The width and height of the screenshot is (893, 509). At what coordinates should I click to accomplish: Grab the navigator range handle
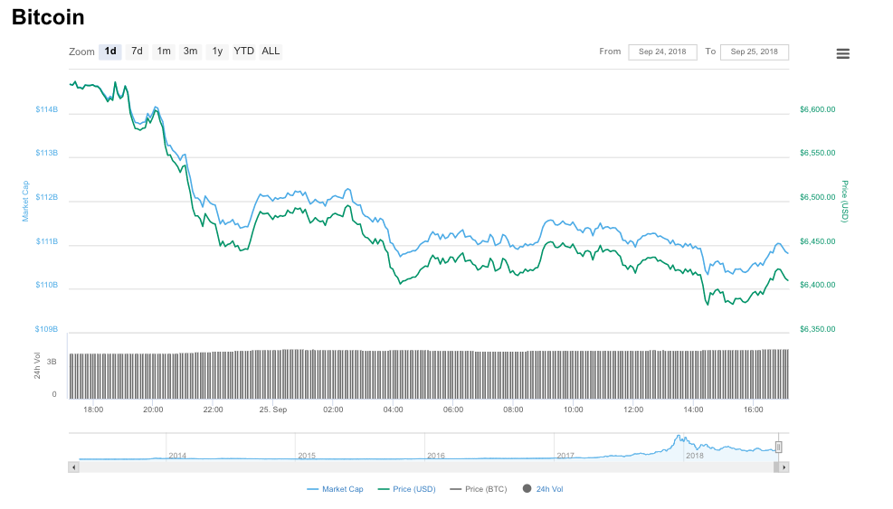pyautogui.click(x=778, y=447)
